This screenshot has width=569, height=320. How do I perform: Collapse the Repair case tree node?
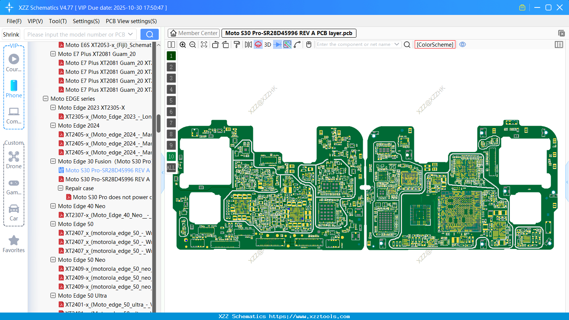click(60, 188)
